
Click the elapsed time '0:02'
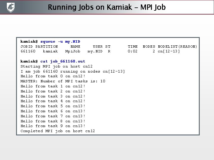133,51
